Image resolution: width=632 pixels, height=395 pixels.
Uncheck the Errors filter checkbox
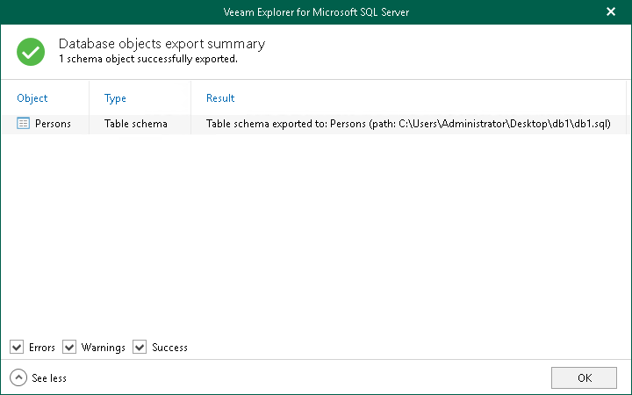click(17, 348)
